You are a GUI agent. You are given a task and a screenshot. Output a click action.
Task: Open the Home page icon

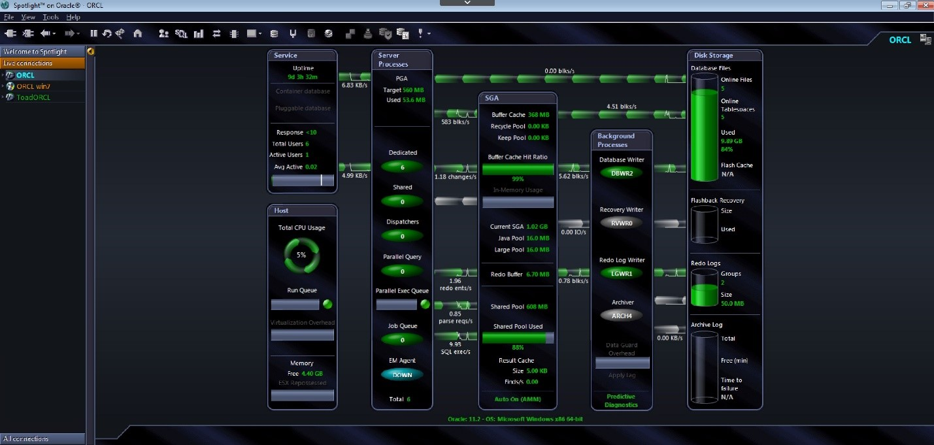click(137, 33)
